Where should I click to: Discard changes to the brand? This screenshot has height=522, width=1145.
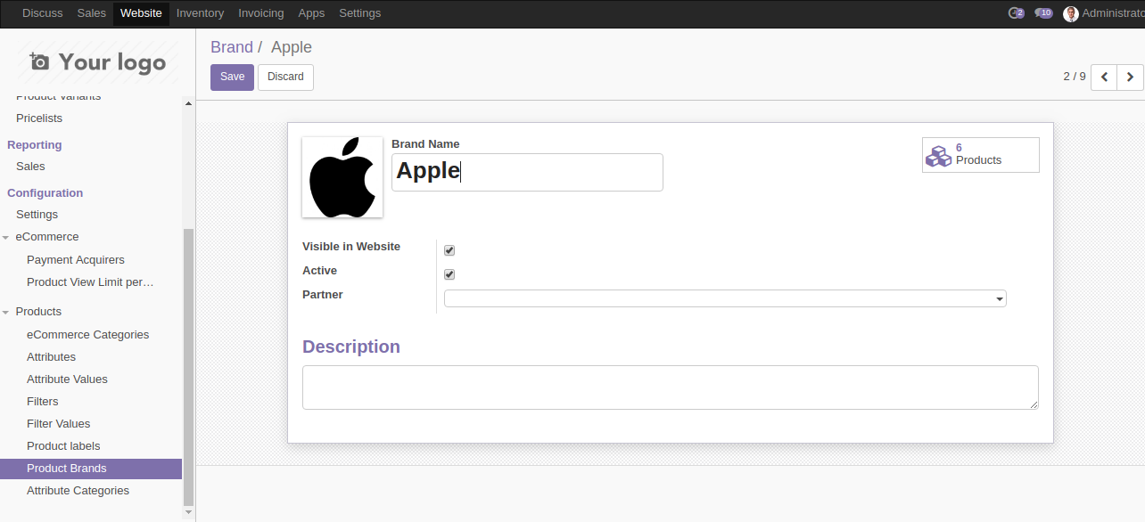tap(285, 77)
